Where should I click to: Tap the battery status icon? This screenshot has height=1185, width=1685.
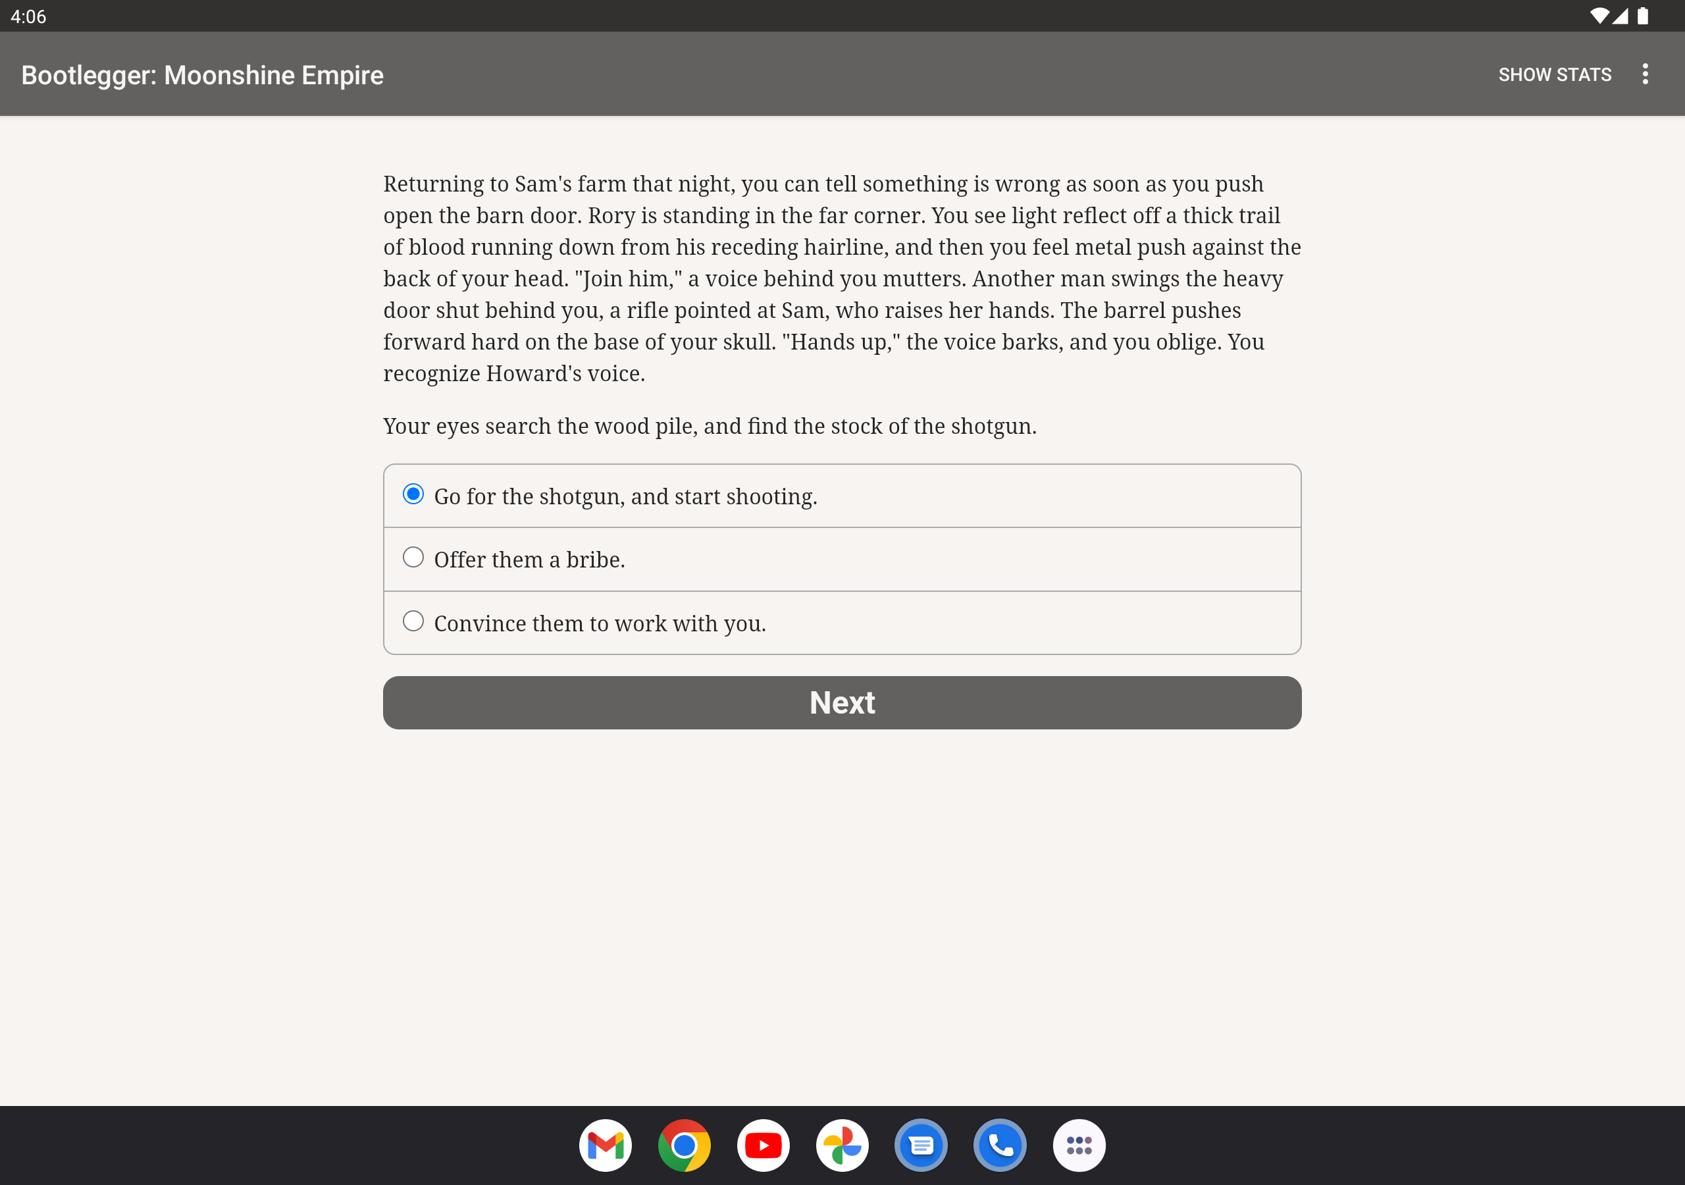pos(1642,16)
